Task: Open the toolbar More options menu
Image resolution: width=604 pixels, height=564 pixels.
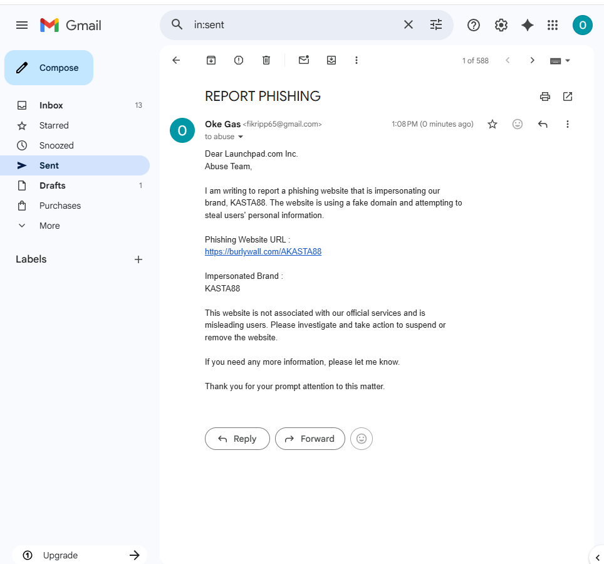Action: coord(357,61)
